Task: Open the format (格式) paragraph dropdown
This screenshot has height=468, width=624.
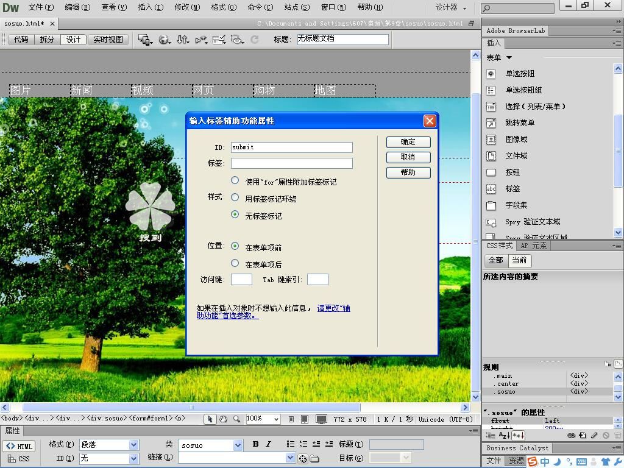Action: coord(133,444)
